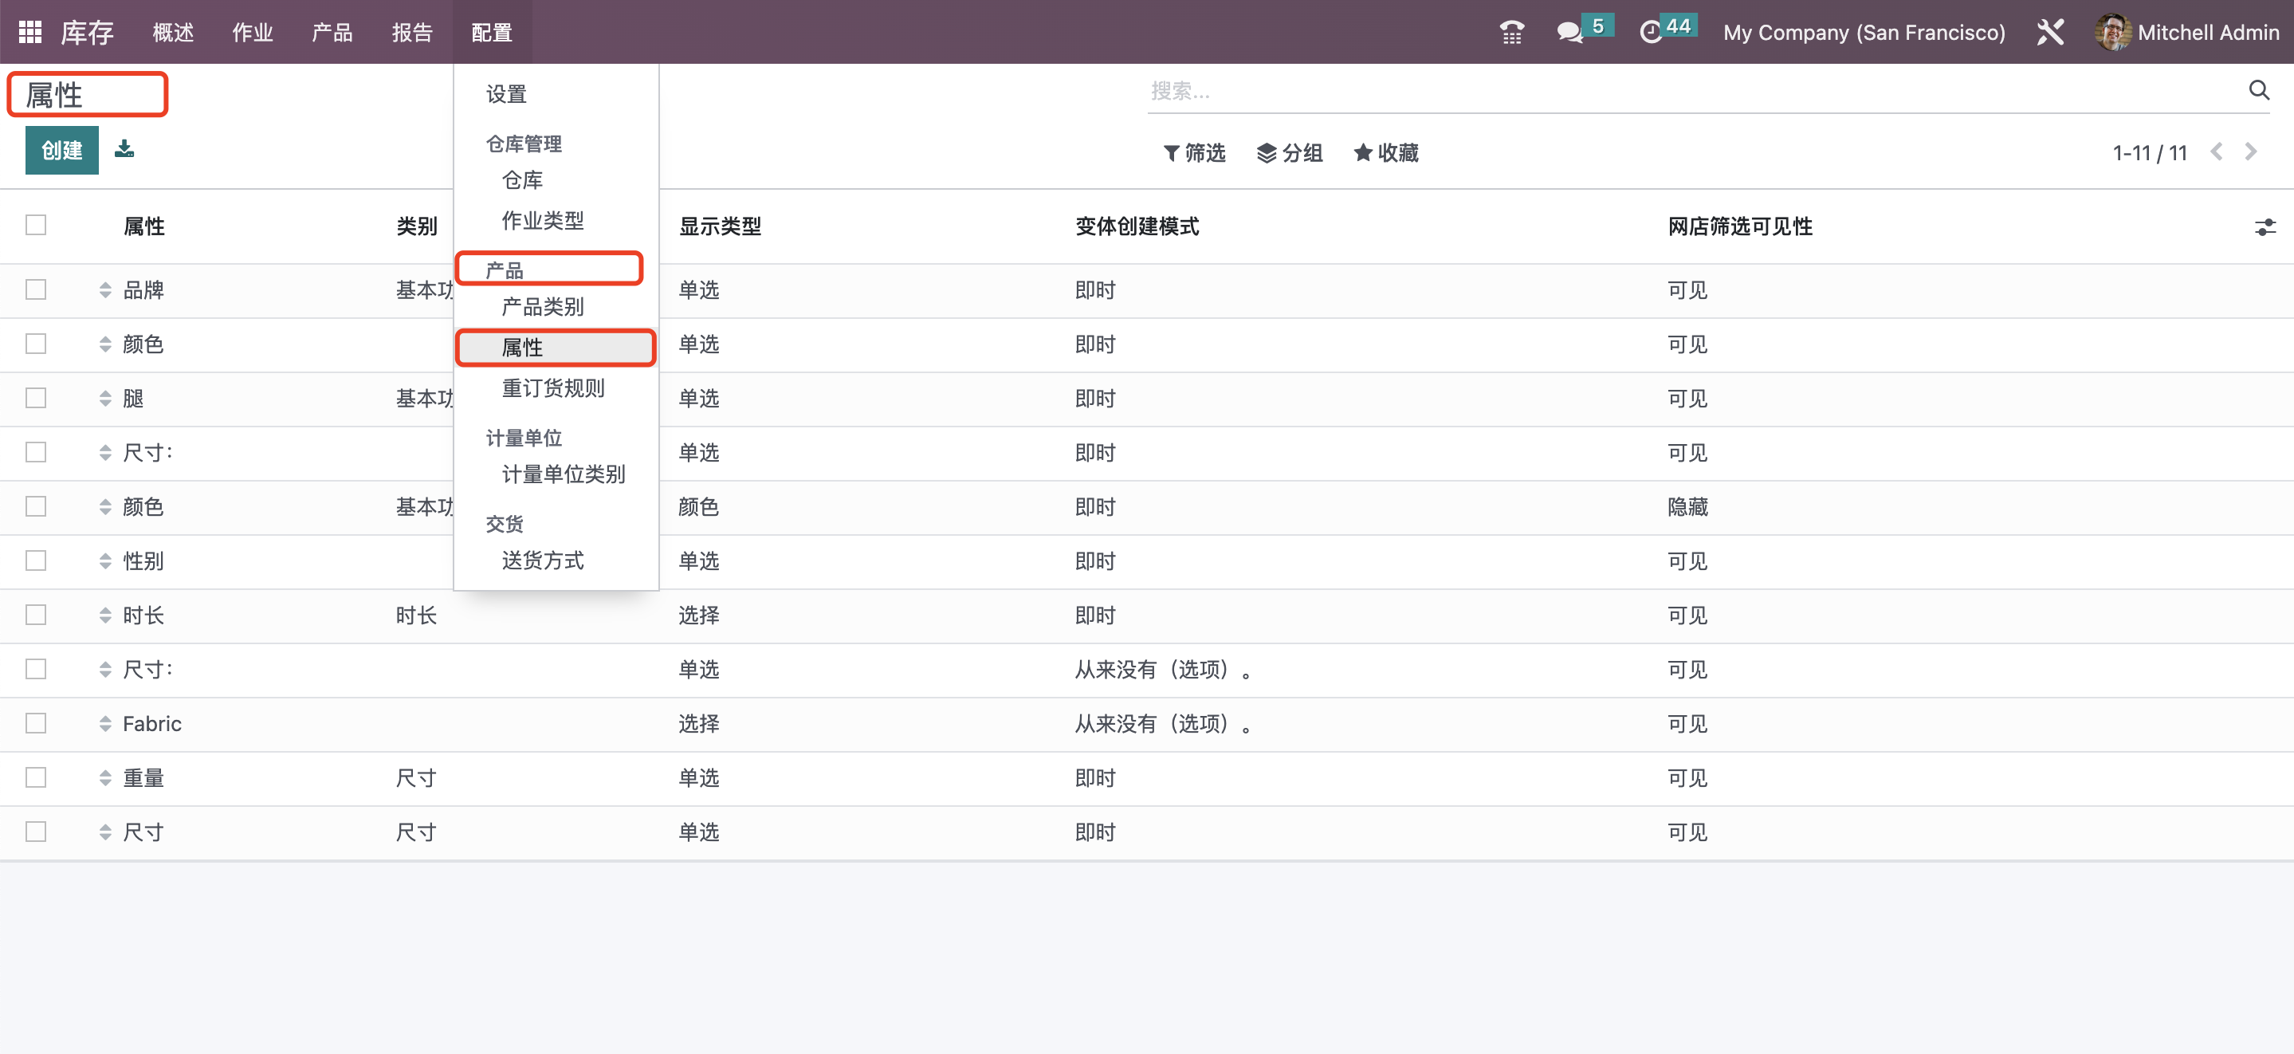Open the apps grid menu icon
The height and width of the screenshot is (1054, 2294).
[x=29, y=32]
